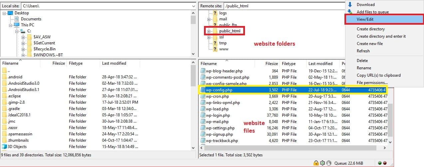
Task: Collapse the C: drive node
Action: pyautogui.click(x=17, y=31)
